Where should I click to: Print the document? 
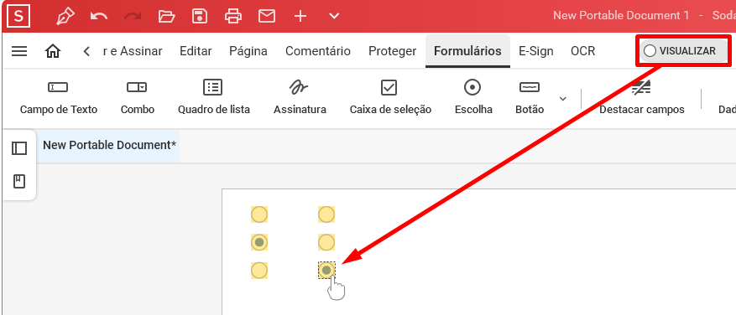[233, 17]
